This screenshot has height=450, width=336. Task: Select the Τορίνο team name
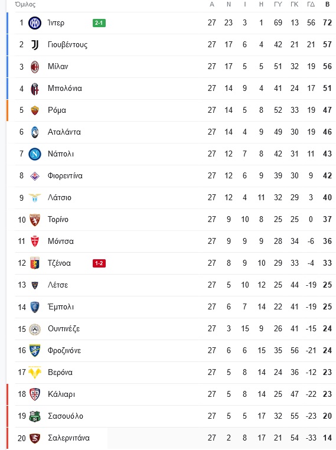point(58,220)
